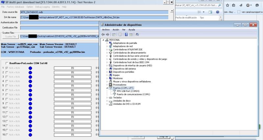Screen dimensions: 263x140
Task: Expand the Adaptadores de pantalla node
Action: [107, 43]
